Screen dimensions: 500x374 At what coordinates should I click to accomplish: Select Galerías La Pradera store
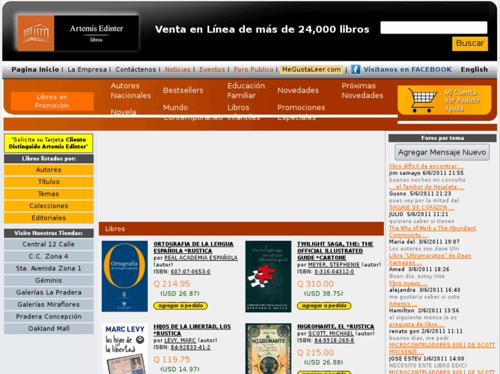48,292
